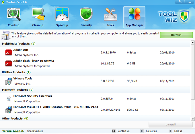Click the email envelope icon

(114, 131)
